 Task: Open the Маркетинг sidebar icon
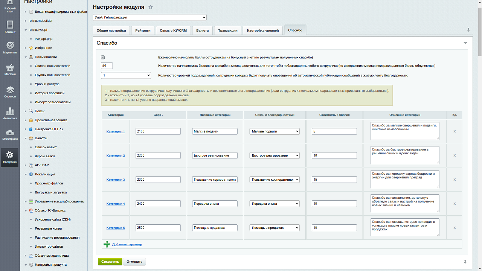pos(10,47)
